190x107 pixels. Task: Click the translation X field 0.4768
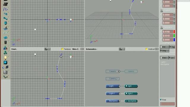coord(168,32)
